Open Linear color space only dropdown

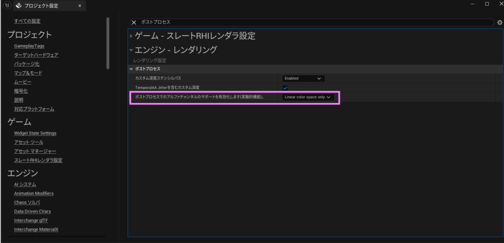(308, 97)
